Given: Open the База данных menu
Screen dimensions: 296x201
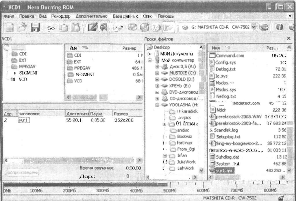Looking at the screenshot, I should click(125, 16).
